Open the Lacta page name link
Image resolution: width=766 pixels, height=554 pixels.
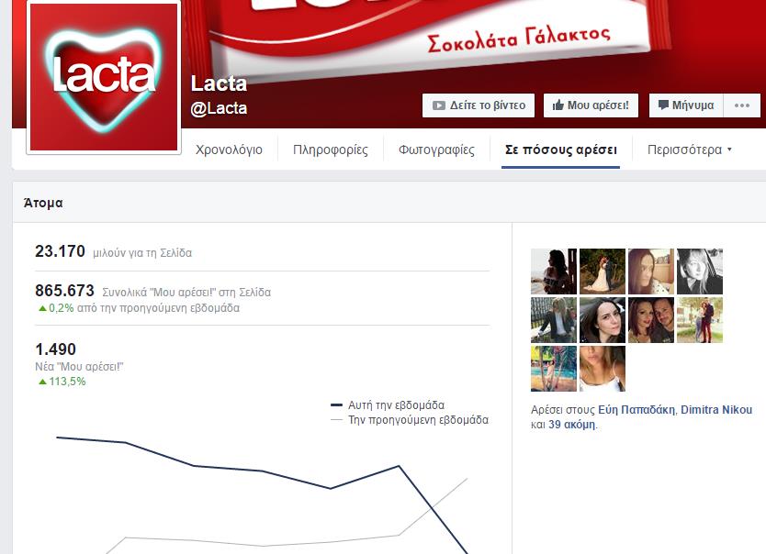click(x=219, y=83)
